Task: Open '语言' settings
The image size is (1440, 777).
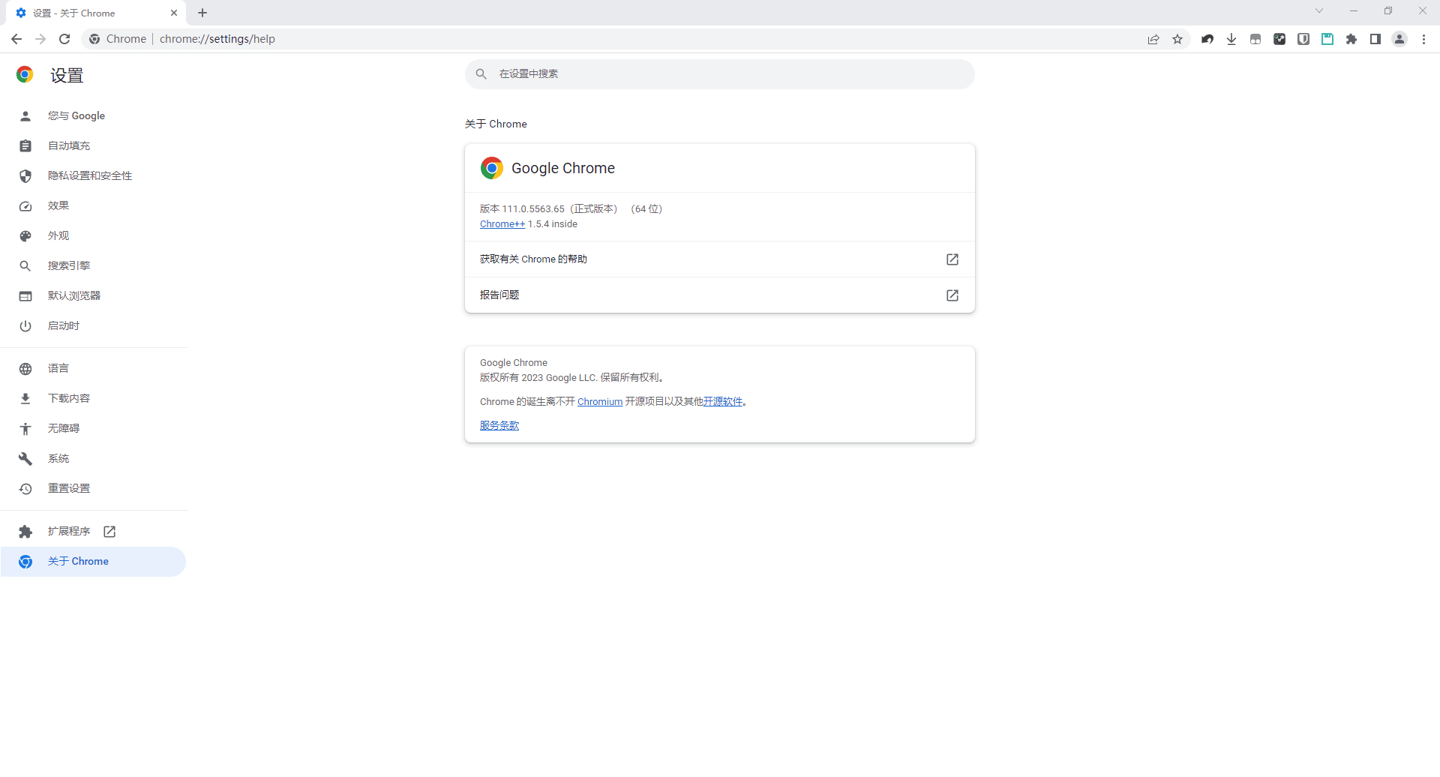Action: (94, 368)
